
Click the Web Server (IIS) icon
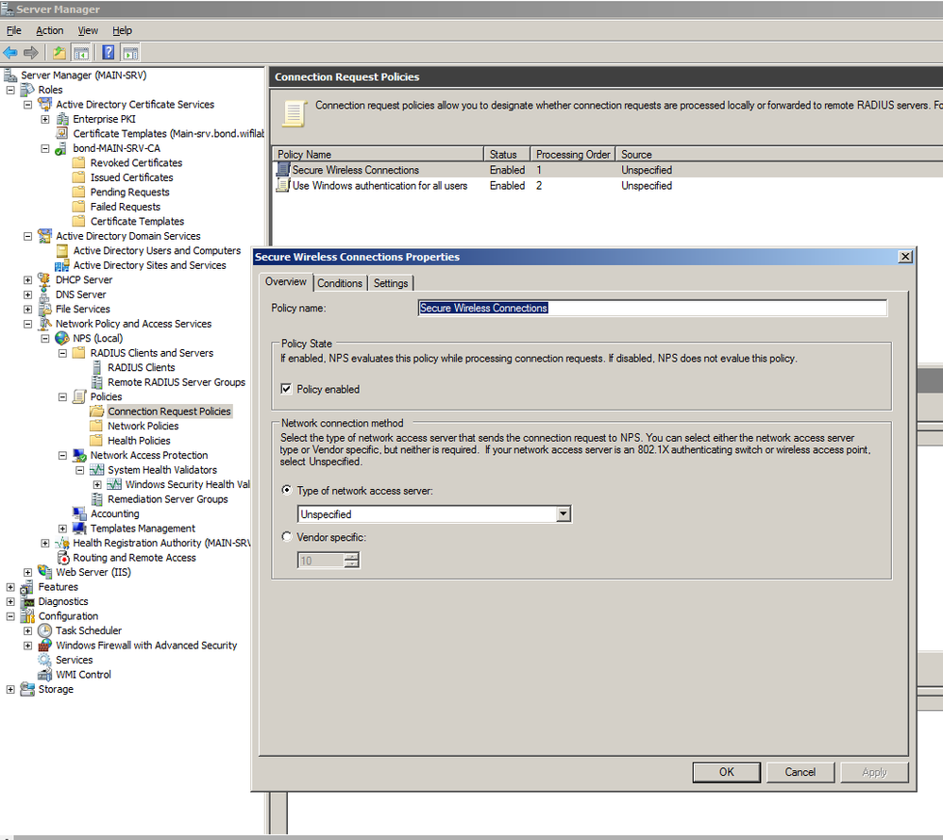(x=44, y=572)
